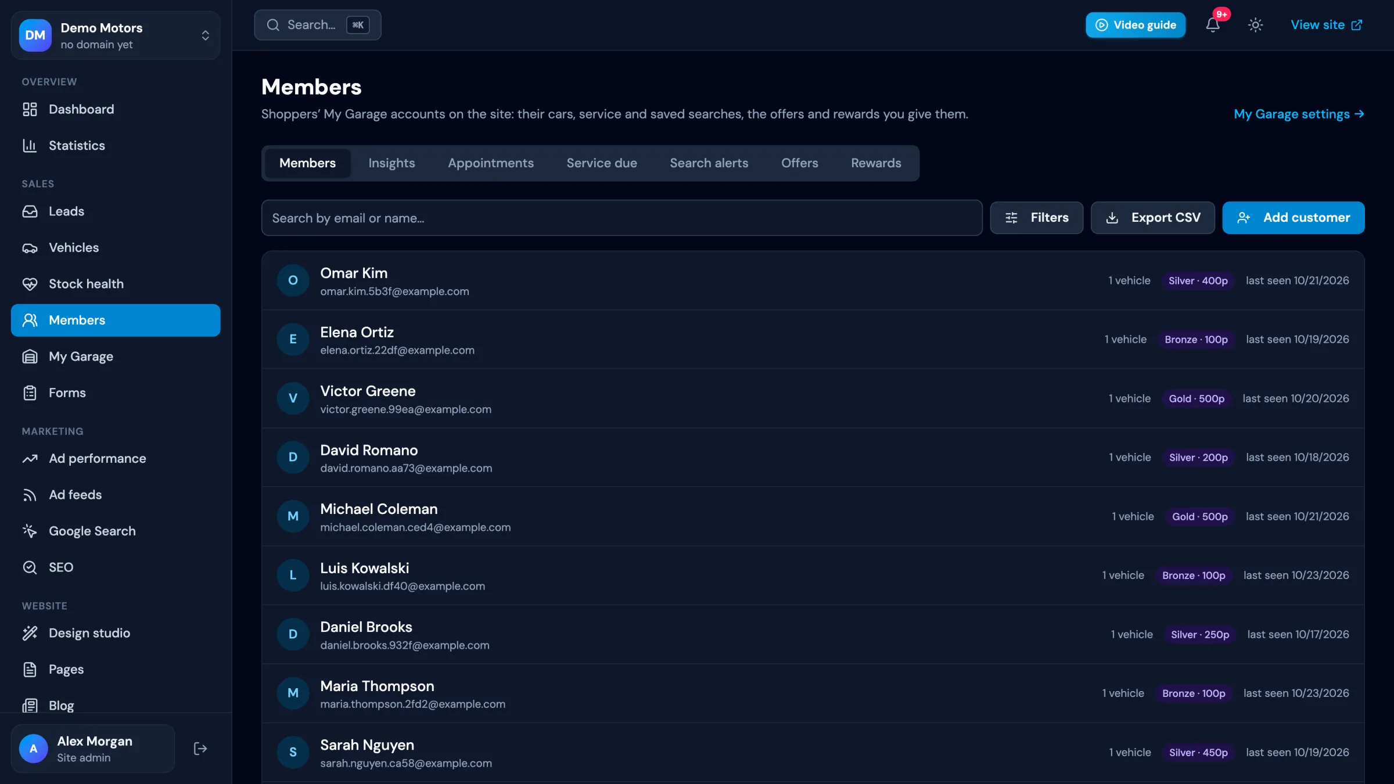Go to Statistics in the sidebar
The image size is (1394, 784).
click(x=116, y=146)
